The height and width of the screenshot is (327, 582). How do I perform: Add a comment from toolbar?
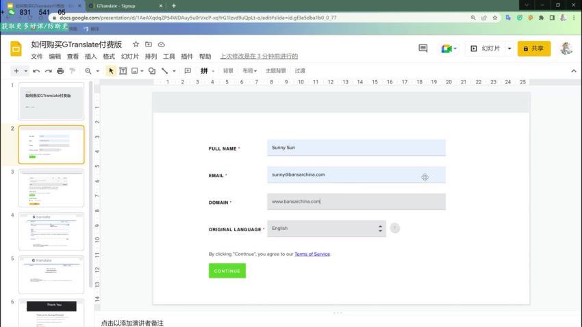click(188, 71)
